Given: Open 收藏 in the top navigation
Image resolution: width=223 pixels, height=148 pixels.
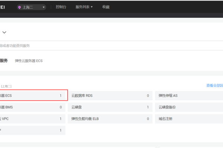Looking at the screenshot, I should (x=106, y=7).
